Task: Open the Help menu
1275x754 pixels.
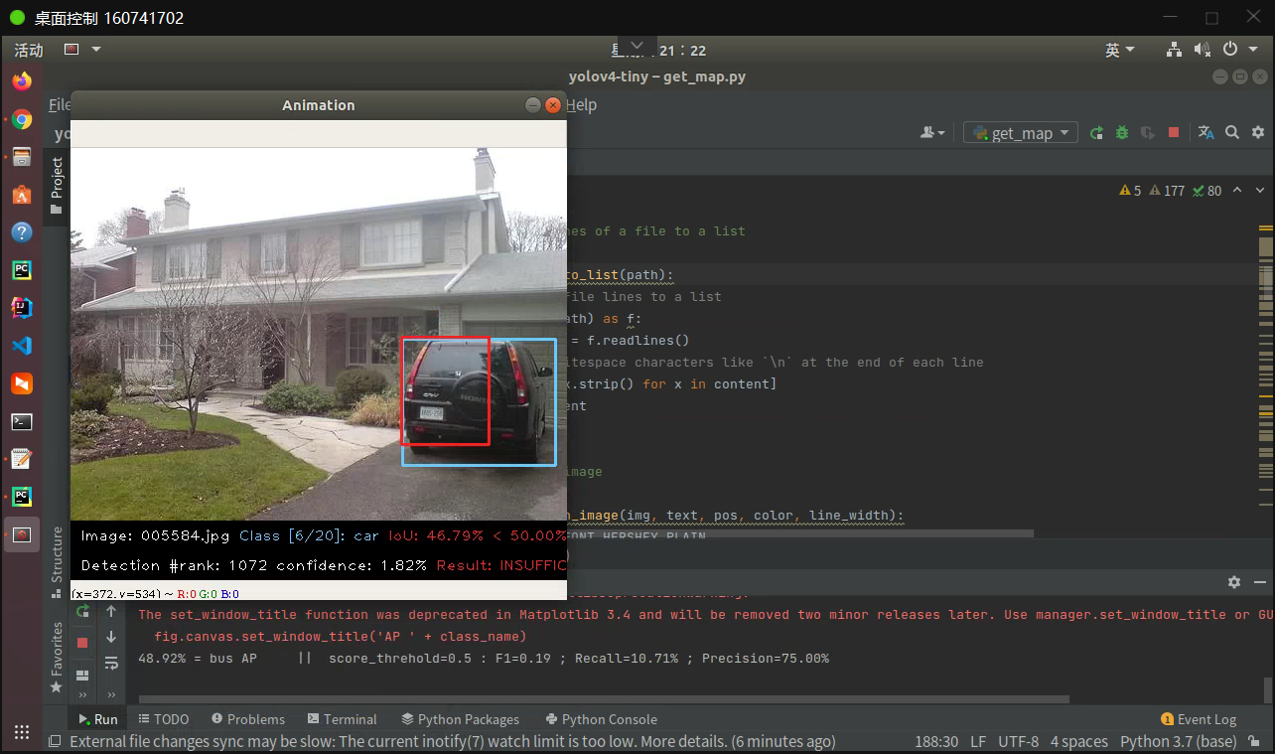Action: point(581,104)
